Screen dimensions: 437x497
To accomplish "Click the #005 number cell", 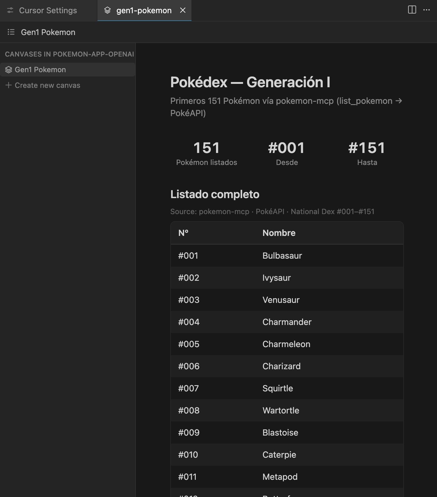I will [x=189, y=344].
